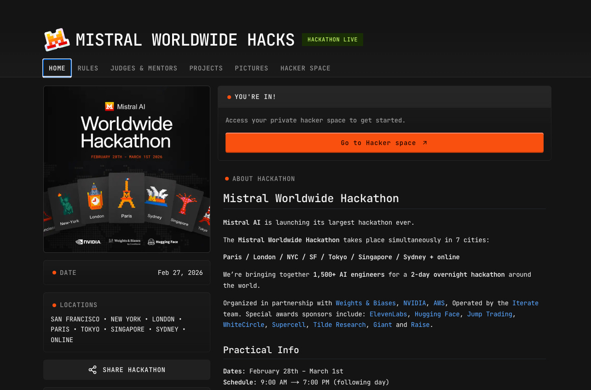The width and height of the screenshot is (591, 390).
Task: Open the Iterate team link
Action: click(525, 303)
